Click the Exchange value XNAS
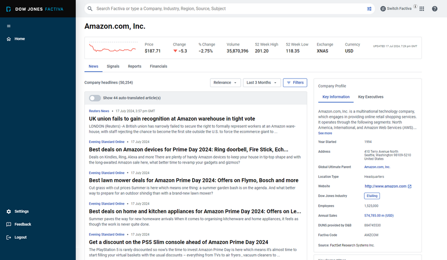Image resolution: width=447 pixels, height=260 pixels. (x=322, y=51)
